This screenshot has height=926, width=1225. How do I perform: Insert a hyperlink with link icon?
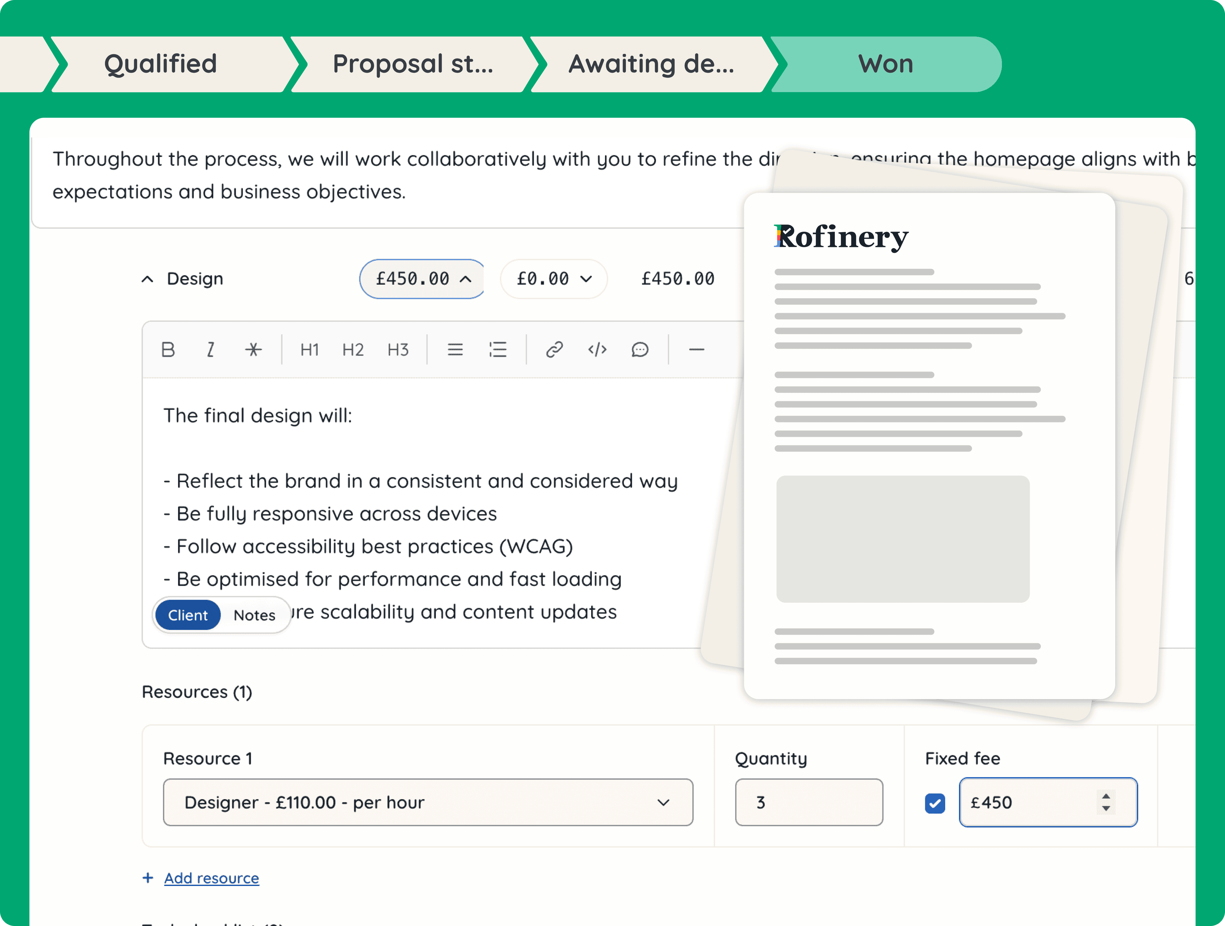click(554, 349)
